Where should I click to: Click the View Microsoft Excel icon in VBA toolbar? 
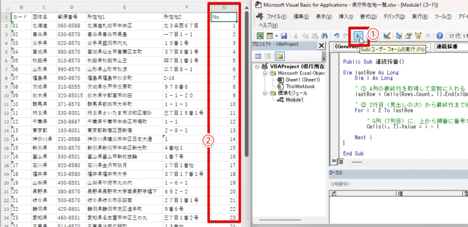[x=261, y=36]
